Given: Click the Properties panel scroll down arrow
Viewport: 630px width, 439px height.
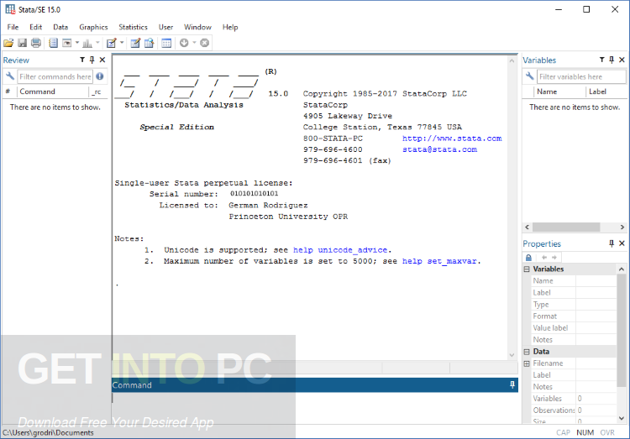Looking at the screenshot, I should pos(621,418).
